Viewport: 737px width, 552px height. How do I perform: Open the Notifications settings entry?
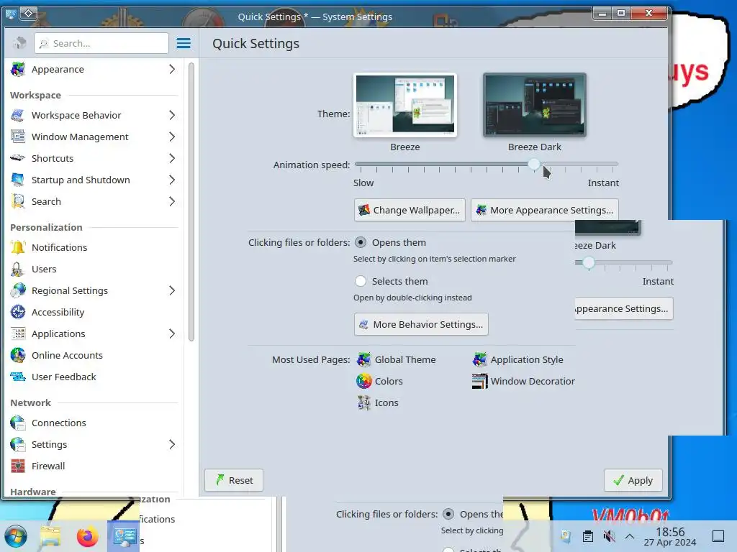click(94, 247)
